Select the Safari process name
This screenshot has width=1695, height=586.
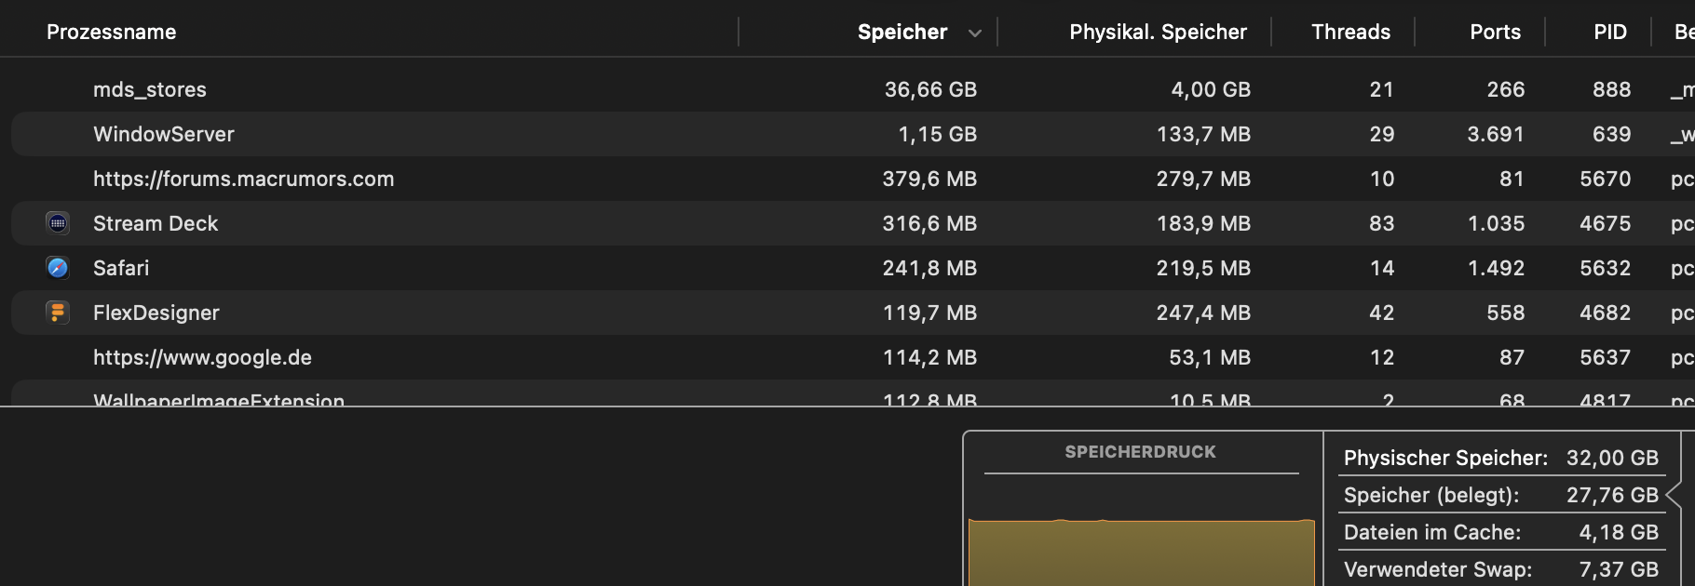coord(121,269)
